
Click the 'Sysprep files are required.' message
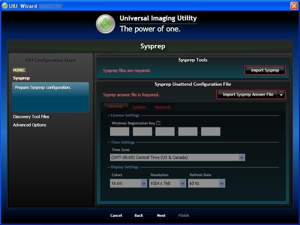[127, 70]
